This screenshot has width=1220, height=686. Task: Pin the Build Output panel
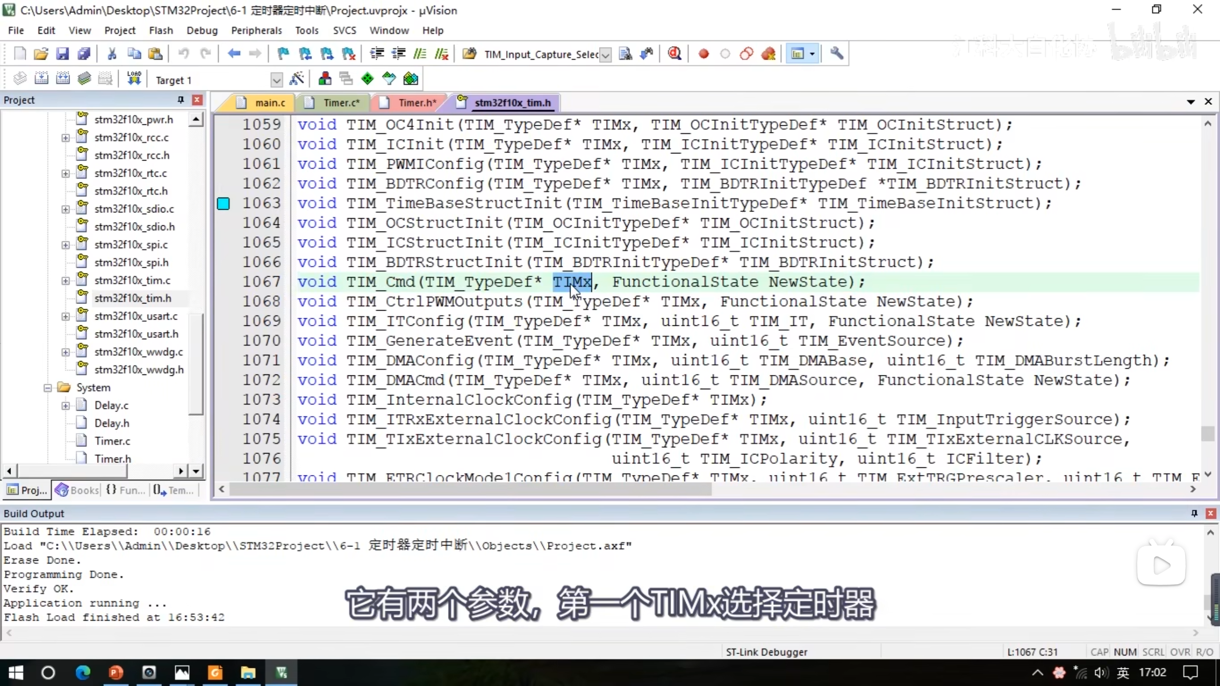point(1194,513)
